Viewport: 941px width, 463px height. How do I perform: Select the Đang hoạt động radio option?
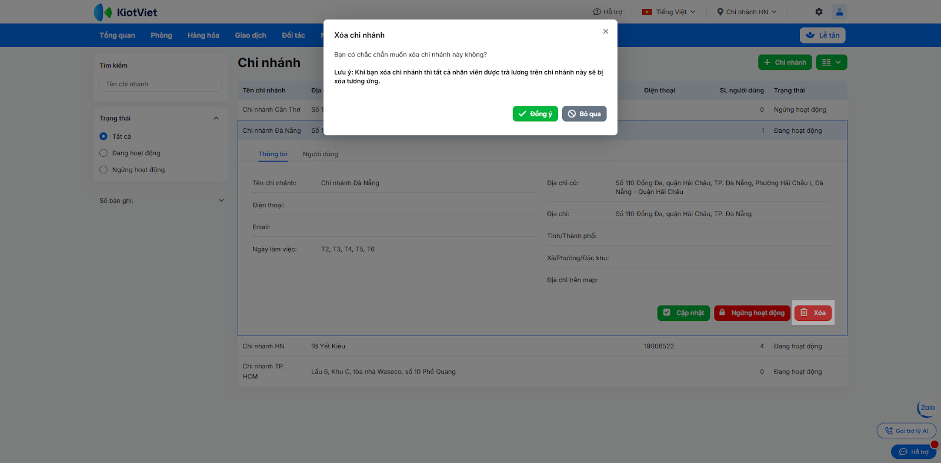pos(104,153)
